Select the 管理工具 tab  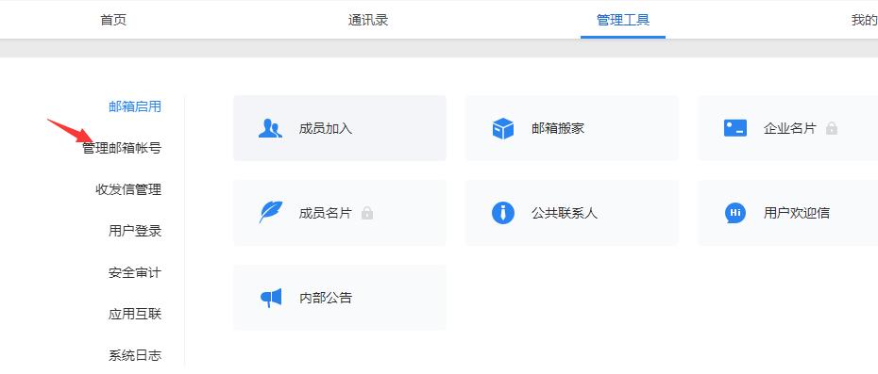[x=623, y=20]
